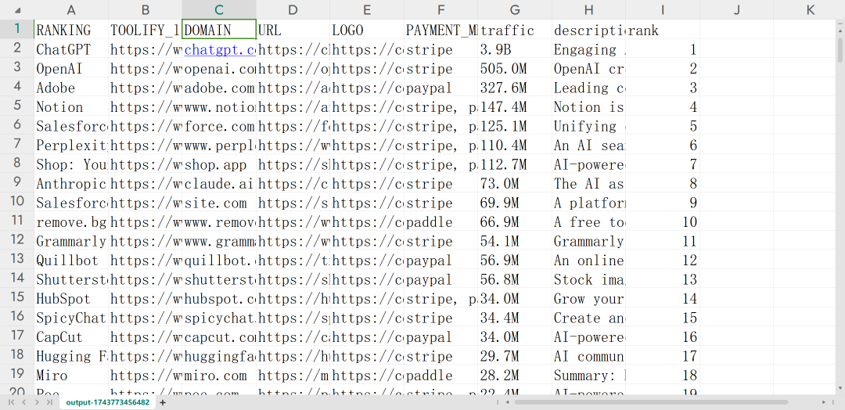
Task: Click the 'Stock ima' description cell
Action: pos(588,279)
